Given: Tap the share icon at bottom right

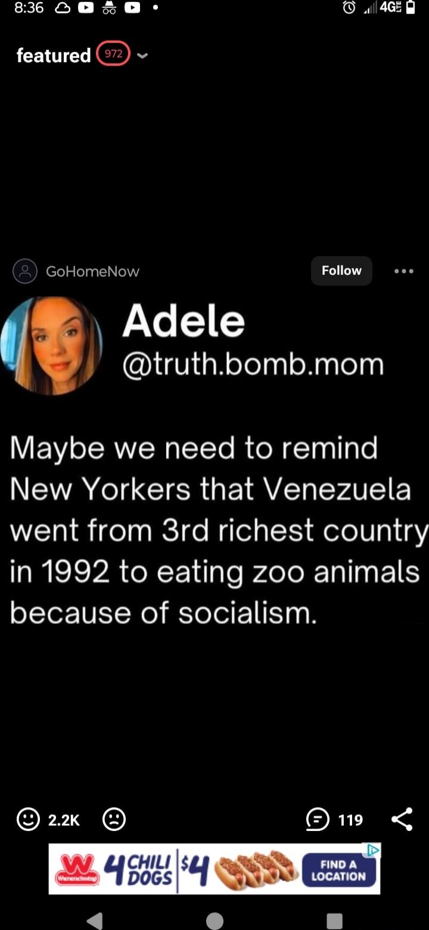Looking at the screenshot, I should [x=403, y=819].
